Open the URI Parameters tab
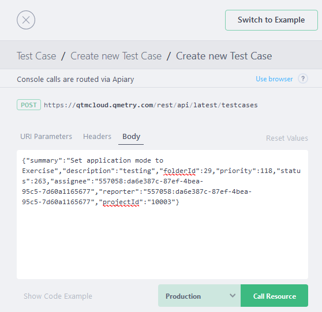The height and width of the screenshot is (312, 322). [x=46, y=137]
